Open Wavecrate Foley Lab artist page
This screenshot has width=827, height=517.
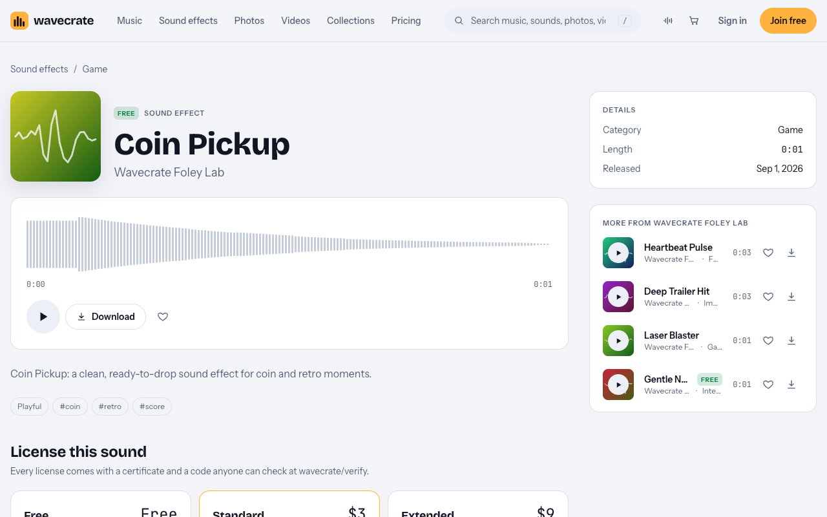169,173
